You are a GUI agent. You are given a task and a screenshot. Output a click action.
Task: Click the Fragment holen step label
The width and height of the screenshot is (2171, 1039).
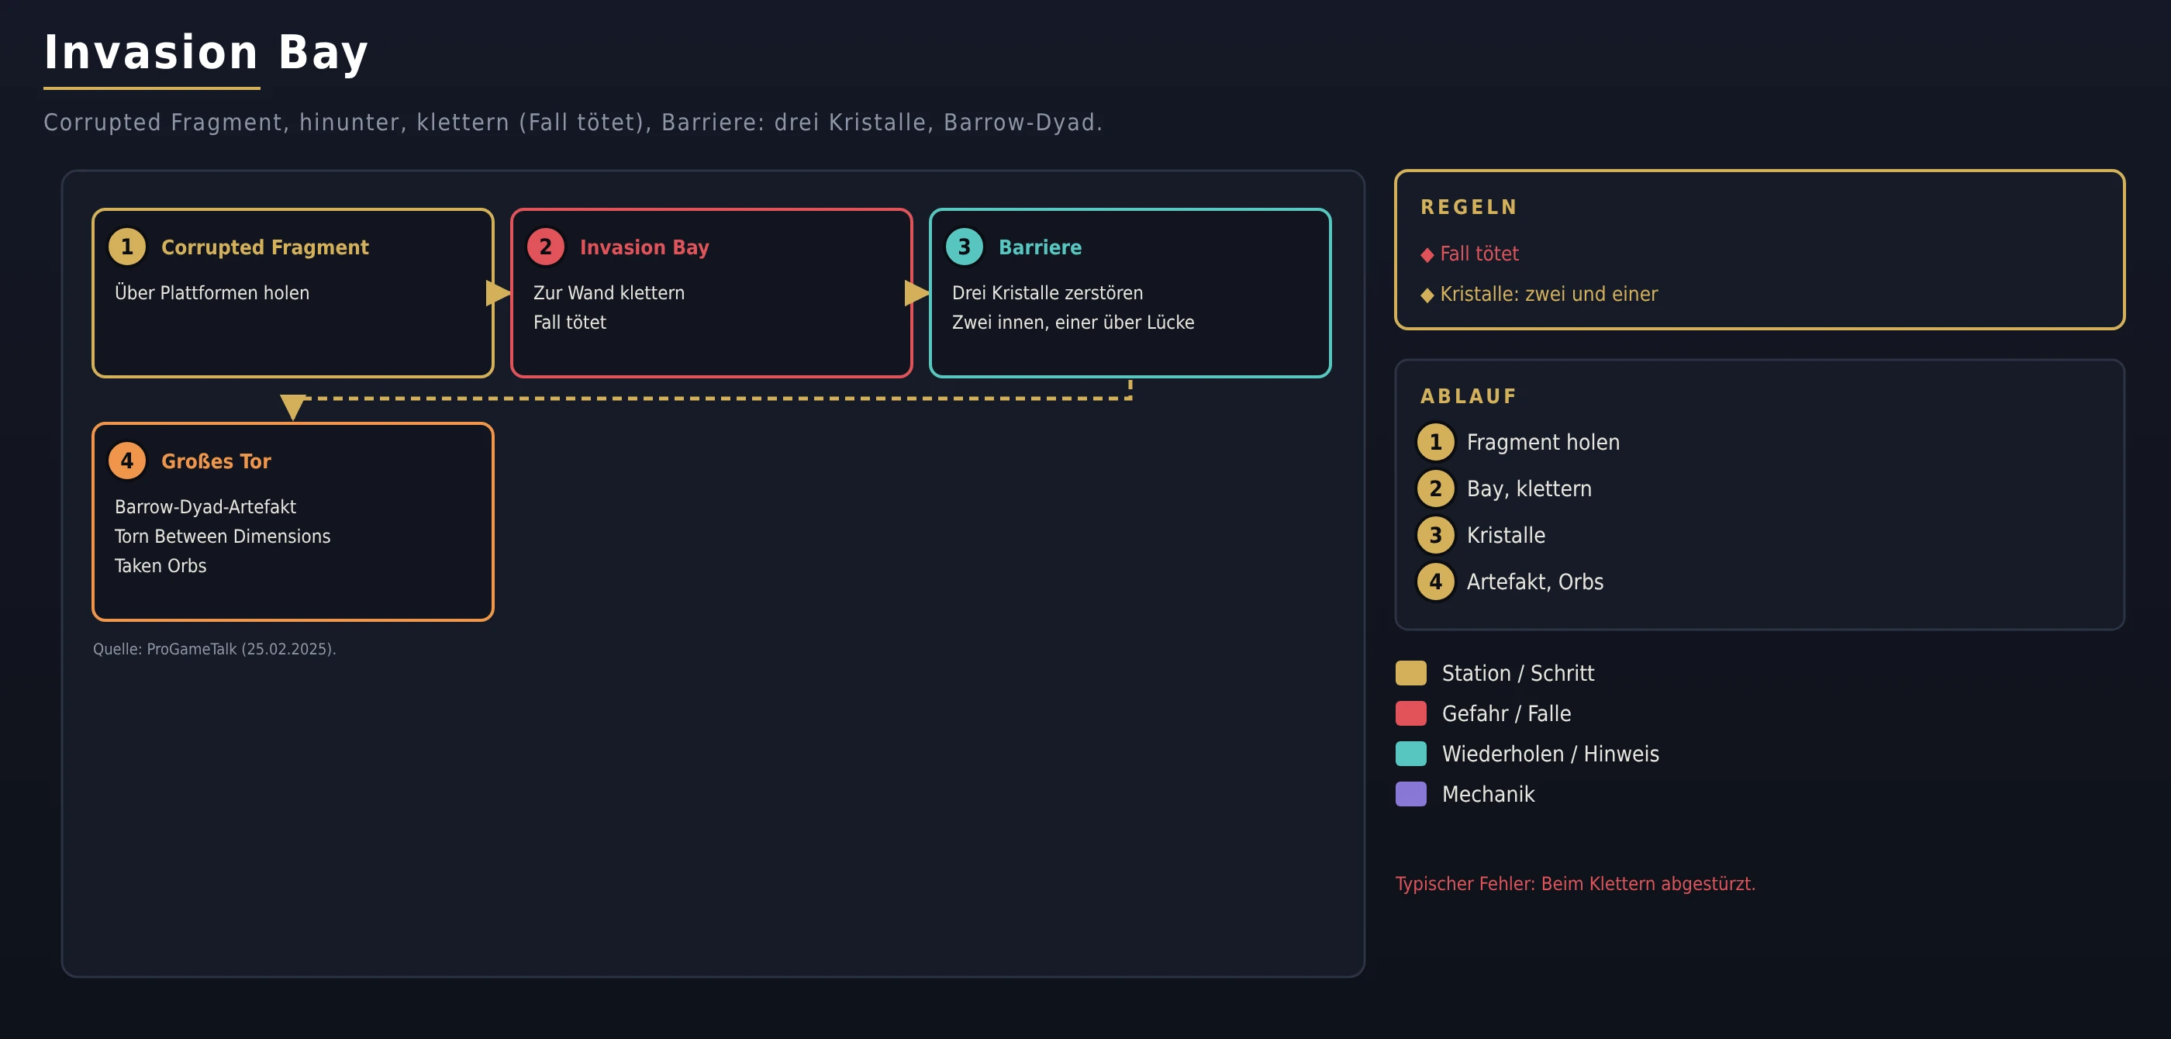[x=1543, y=443]
